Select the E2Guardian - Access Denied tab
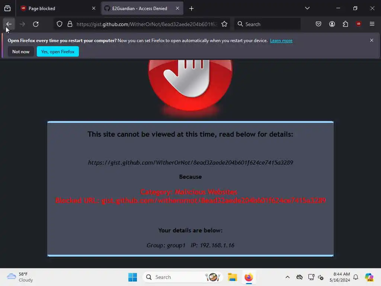 pyautogui.click(x=142, y=9)
